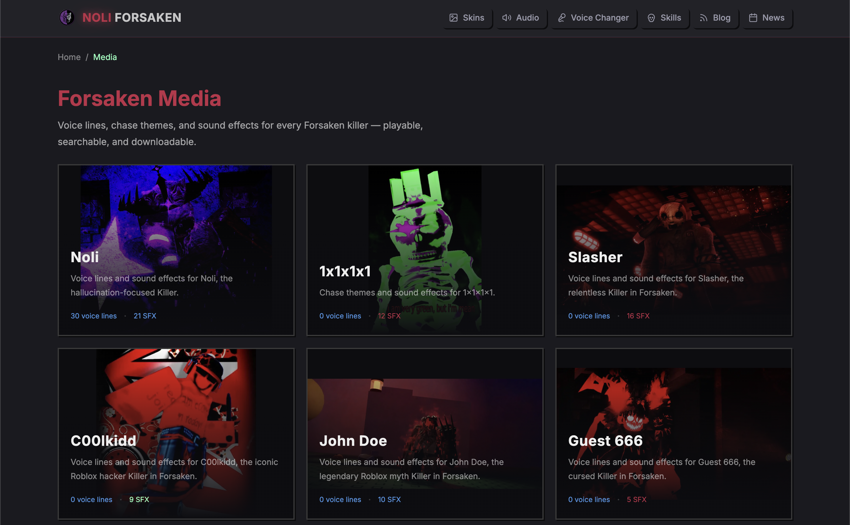Screen dimensions: 850x525
Task: Open the Slasher media card title
Action: 595,257
